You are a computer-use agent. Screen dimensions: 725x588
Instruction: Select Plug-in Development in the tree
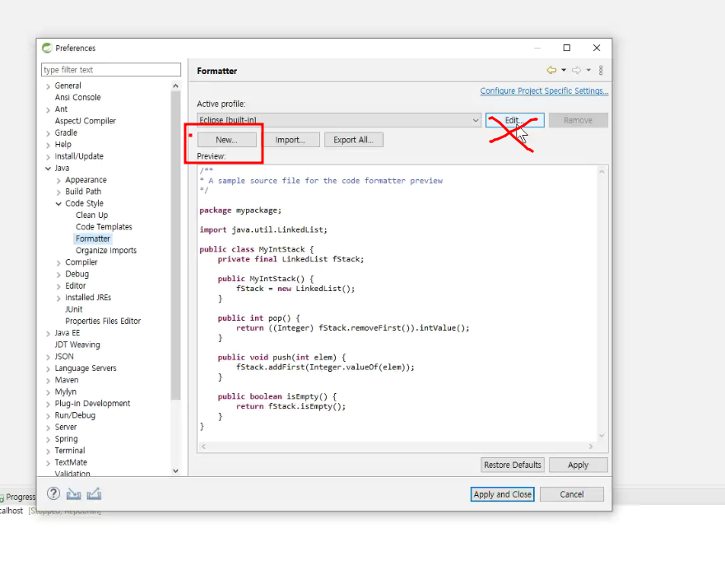(x=92, y=404)
